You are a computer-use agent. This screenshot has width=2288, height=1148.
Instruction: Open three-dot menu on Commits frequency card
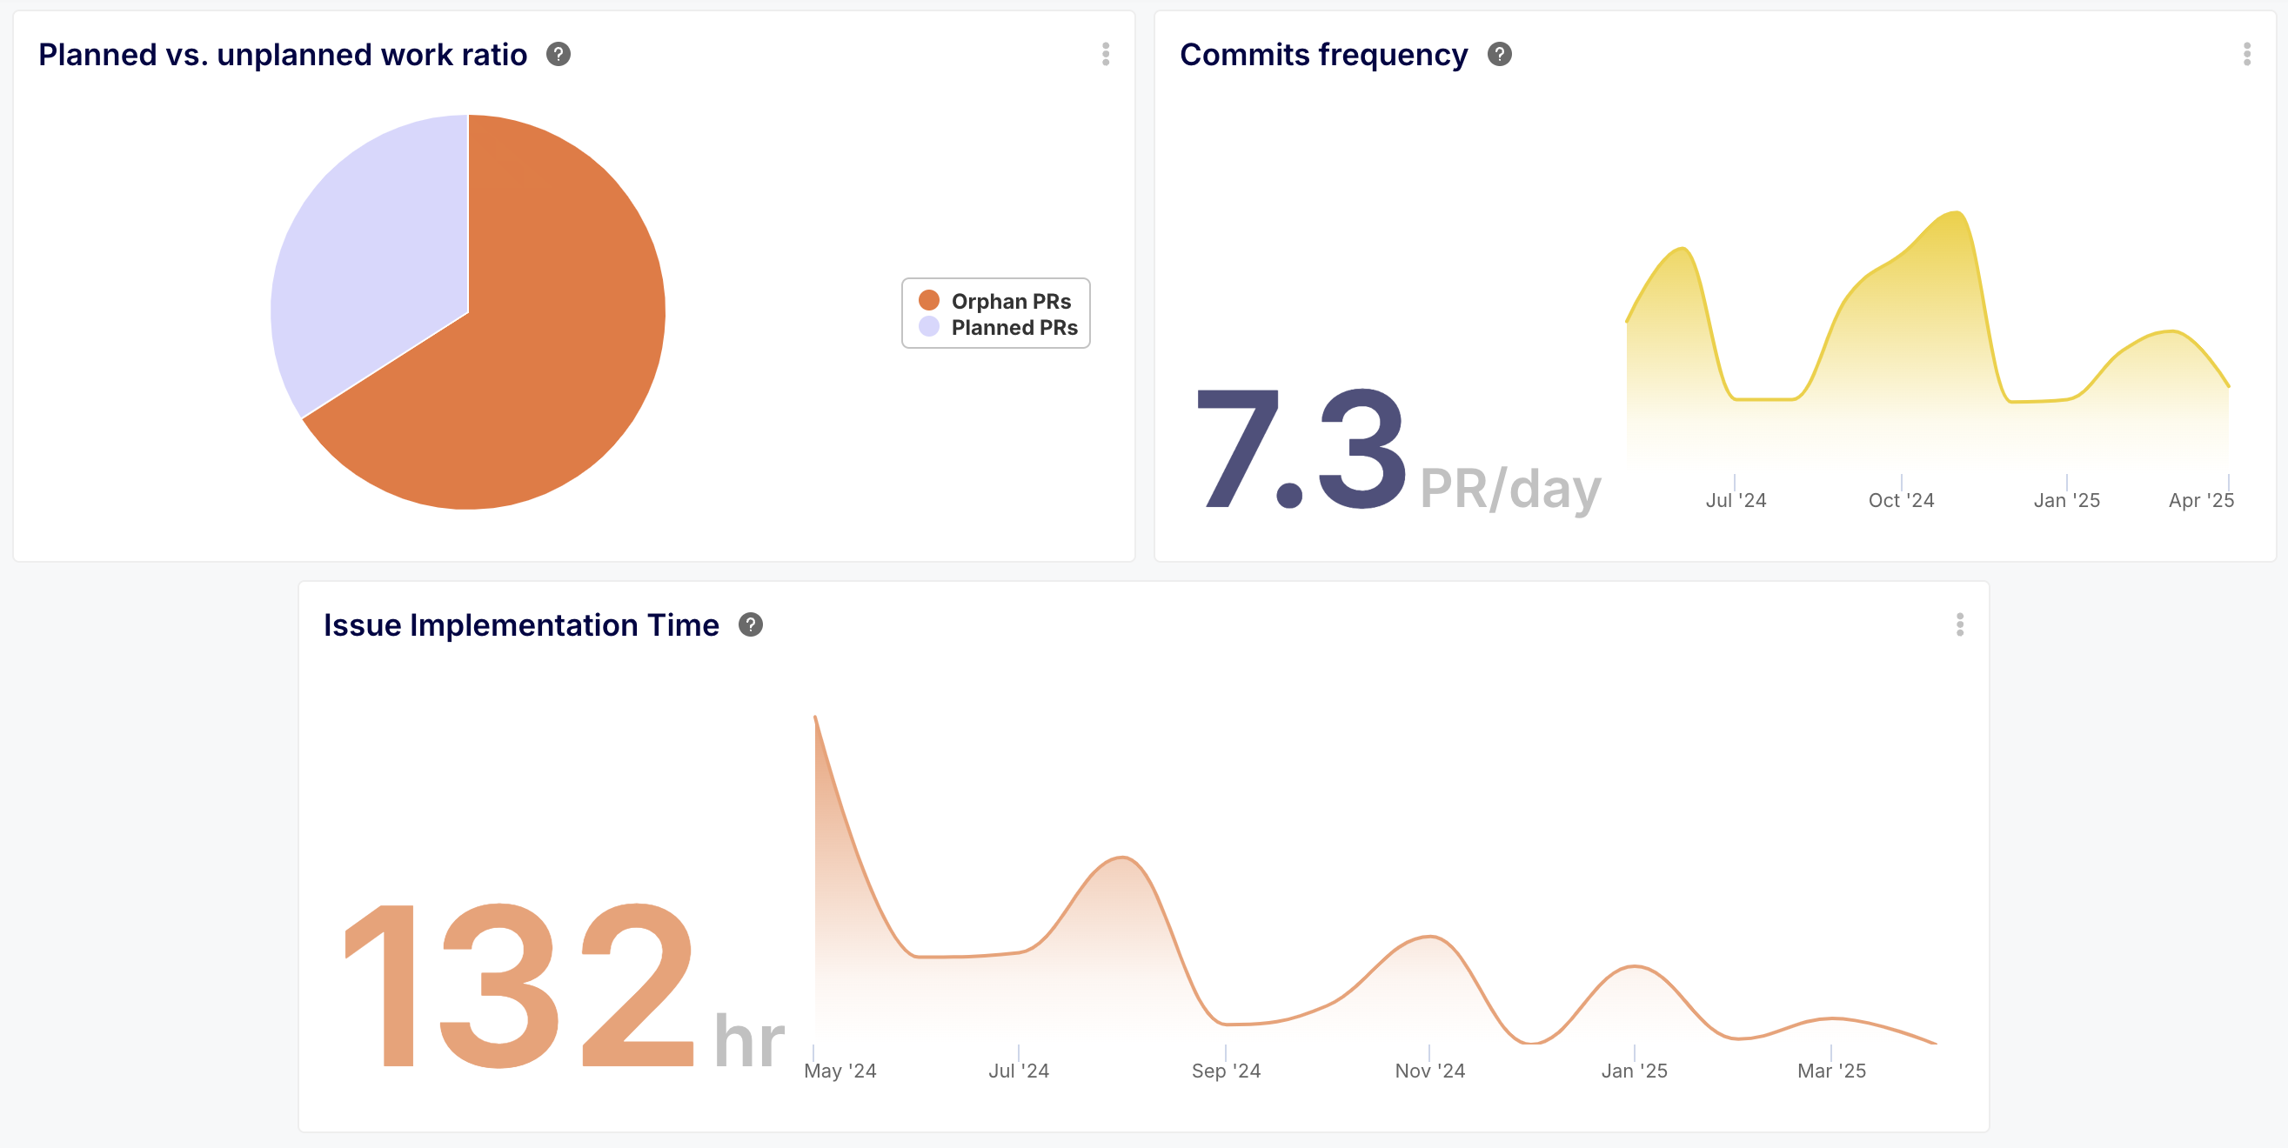point(2247,54)
